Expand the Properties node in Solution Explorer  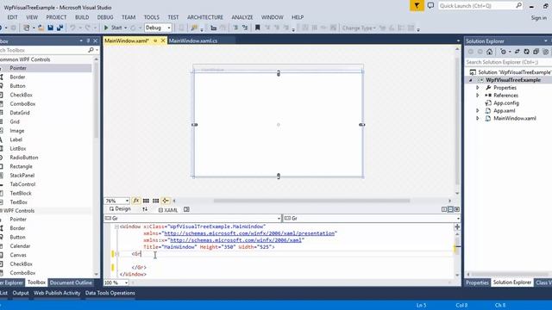point(478,88)
